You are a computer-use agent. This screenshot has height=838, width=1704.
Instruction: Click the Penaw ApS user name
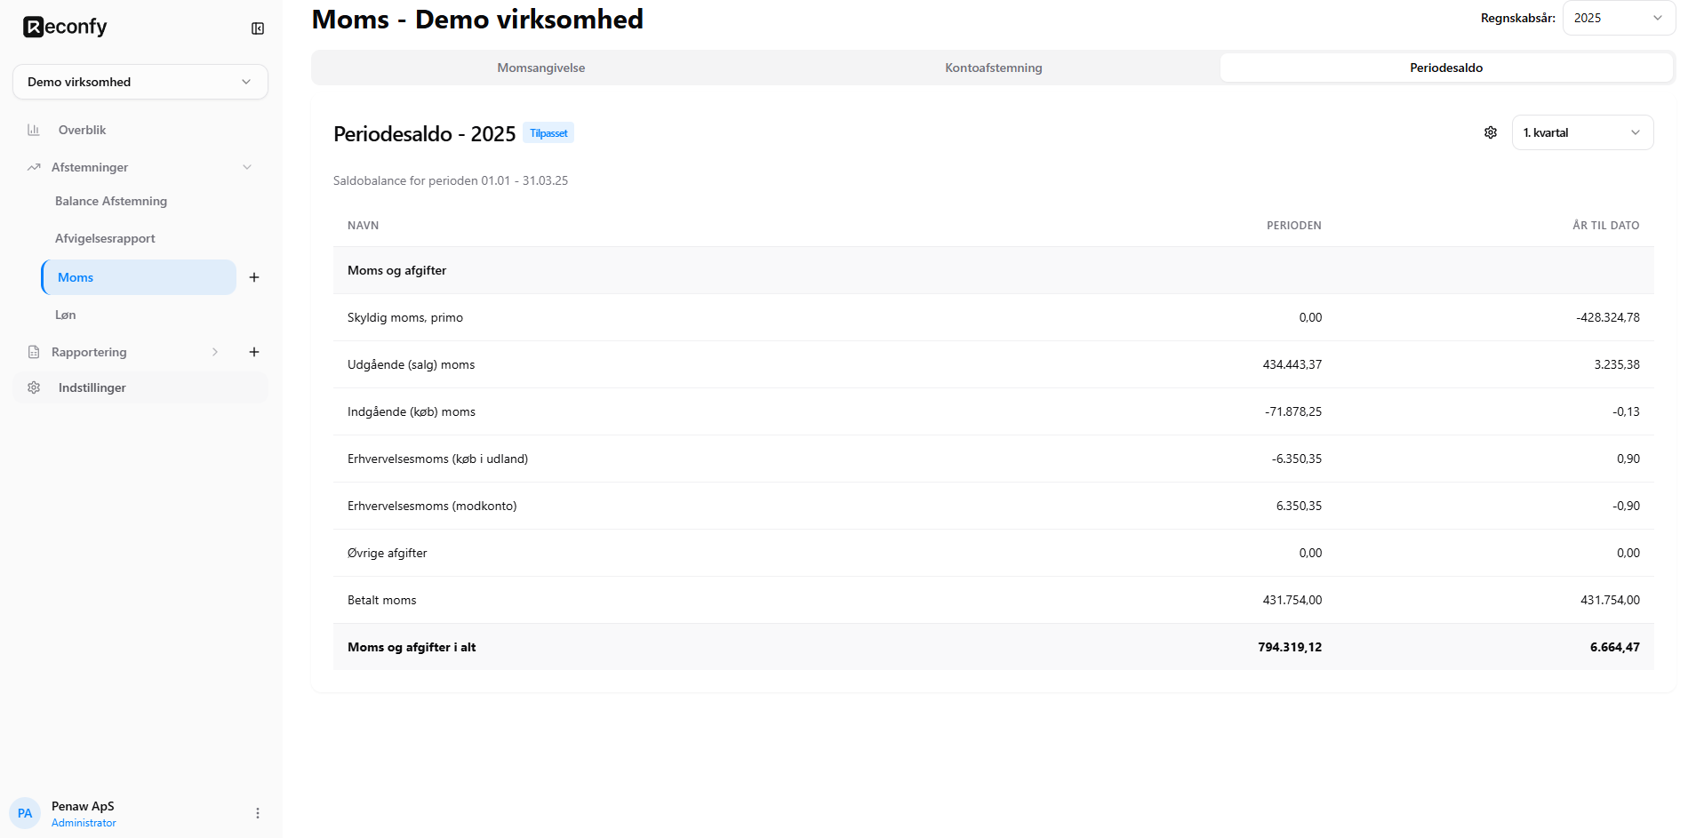click(83, 806)
